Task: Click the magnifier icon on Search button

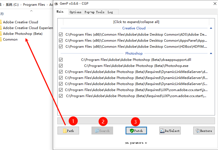Action: click(x=97, y=131)
